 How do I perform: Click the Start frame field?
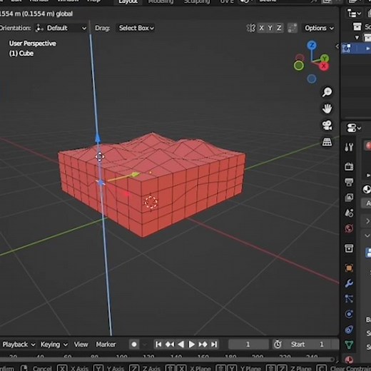point(312,345)
